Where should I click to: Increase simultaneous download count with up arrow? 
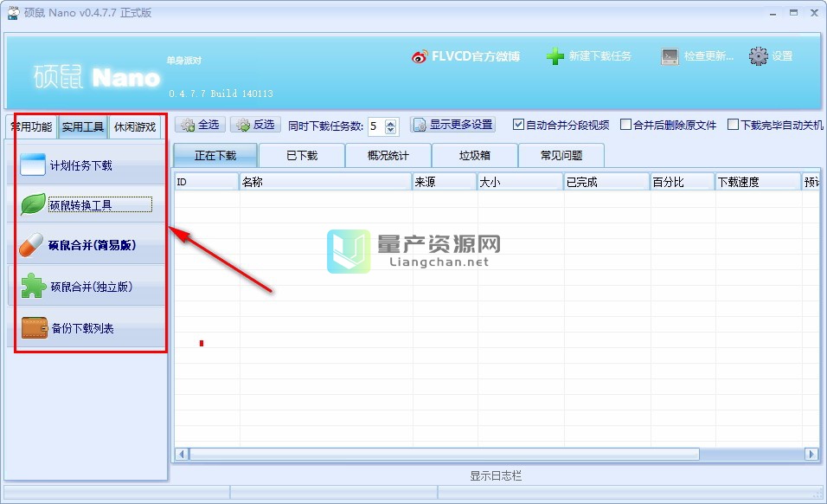pyautogui.click(x=391, y=123)
